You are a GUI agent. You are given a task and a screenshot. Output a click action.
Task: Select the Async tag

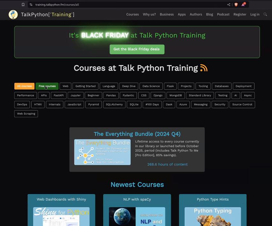[x=248, y=95]
